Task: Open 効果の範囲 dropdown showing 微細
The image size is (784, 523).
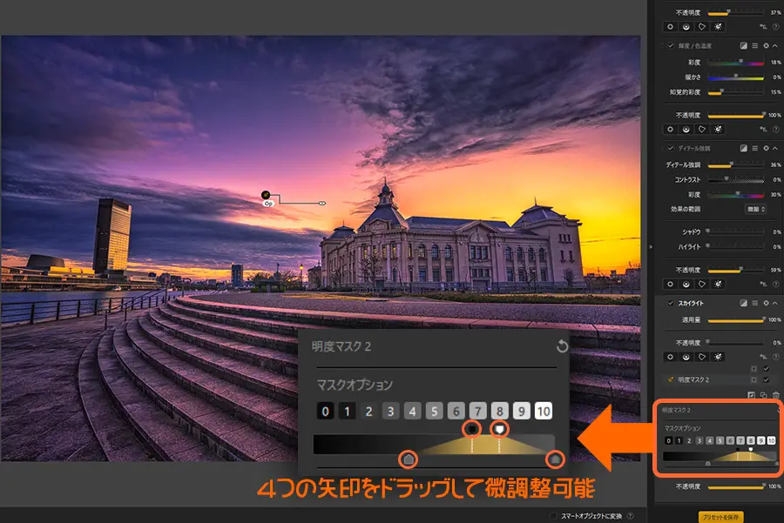Action: [756, 210]
